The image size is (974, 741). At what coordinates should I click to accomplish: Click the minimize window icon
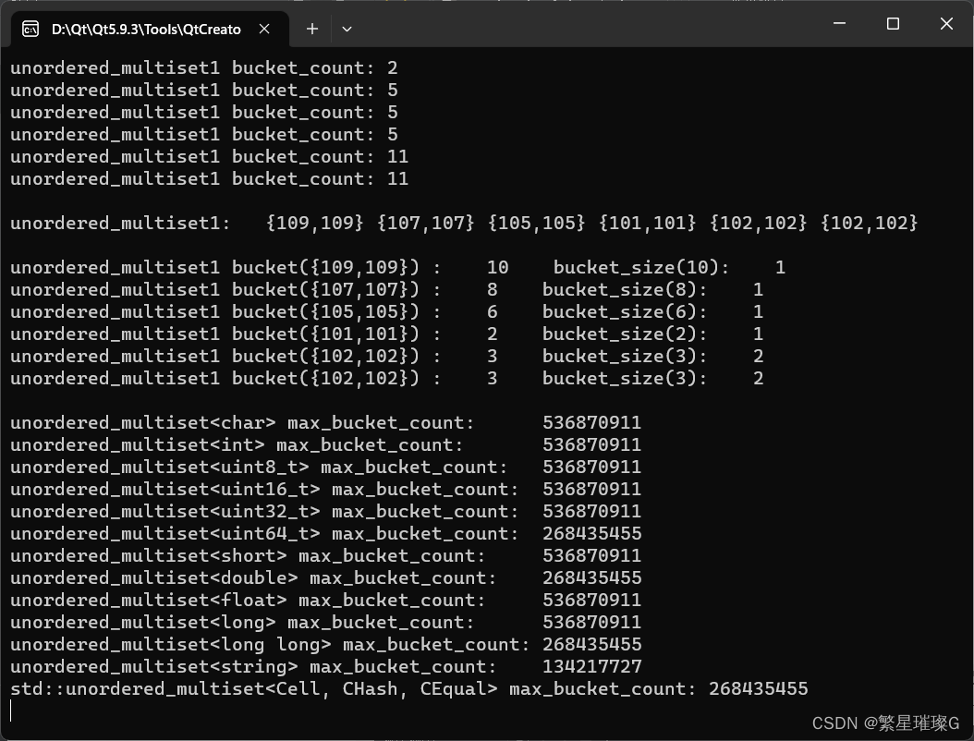point(839,23)
